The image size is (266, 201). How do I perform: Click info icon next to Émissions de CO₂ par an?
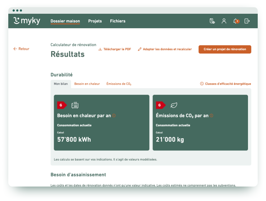pyautogui.click(x=211, y=116)
